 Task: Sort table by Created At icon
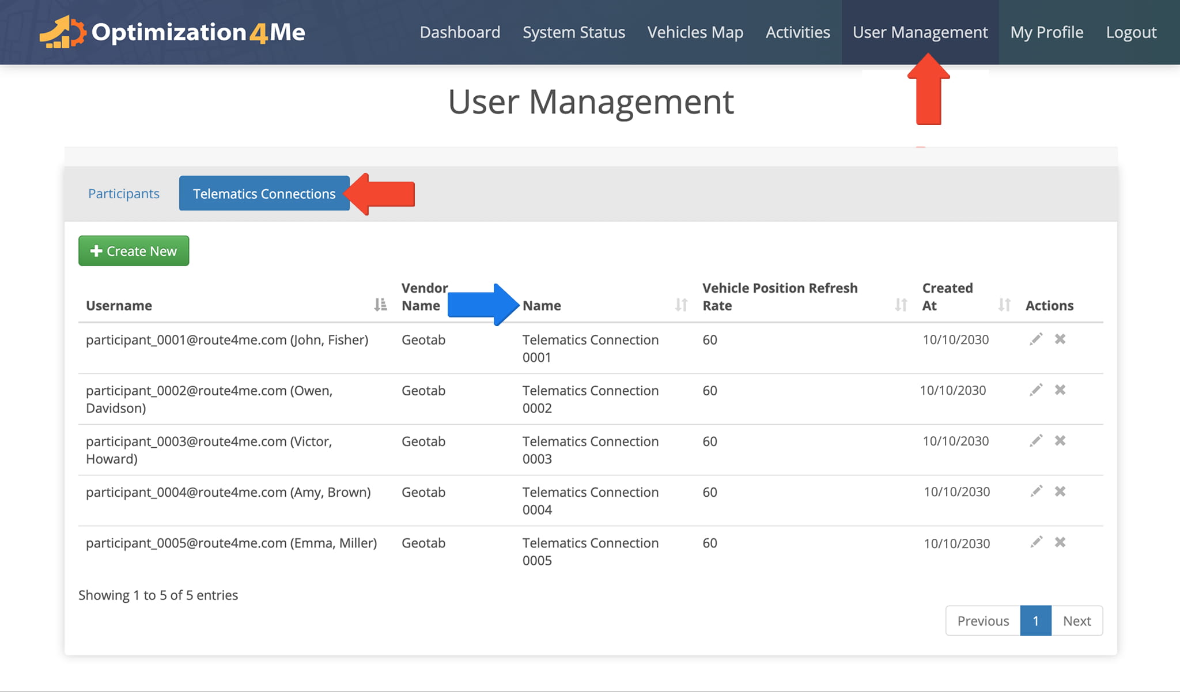pyautogui.click(x=1004, y=305)
